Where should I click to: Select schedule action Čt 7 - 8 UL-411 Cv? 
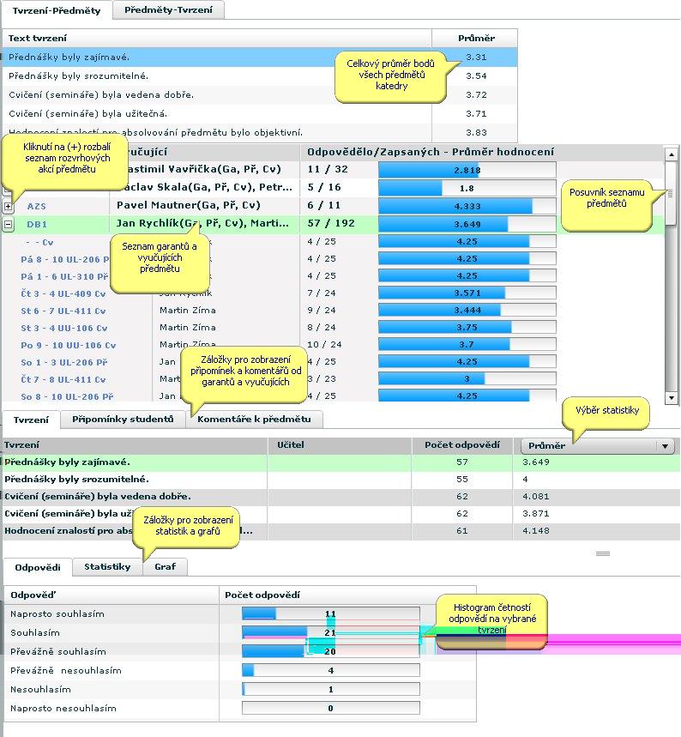[63, 379]
